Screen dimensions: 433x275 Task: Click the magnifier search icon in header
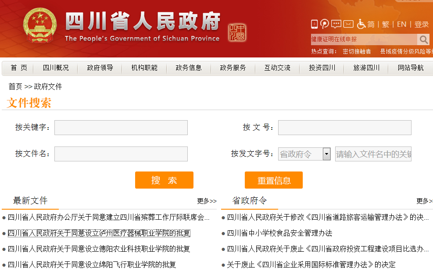coord(423,39)
